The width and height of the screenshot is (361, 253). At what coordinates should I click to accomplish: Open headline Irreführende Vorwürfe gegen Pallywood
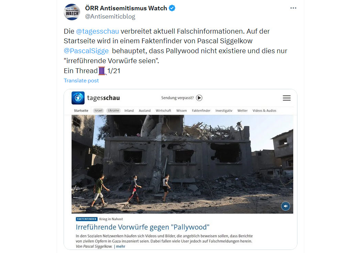coord(143,227)
